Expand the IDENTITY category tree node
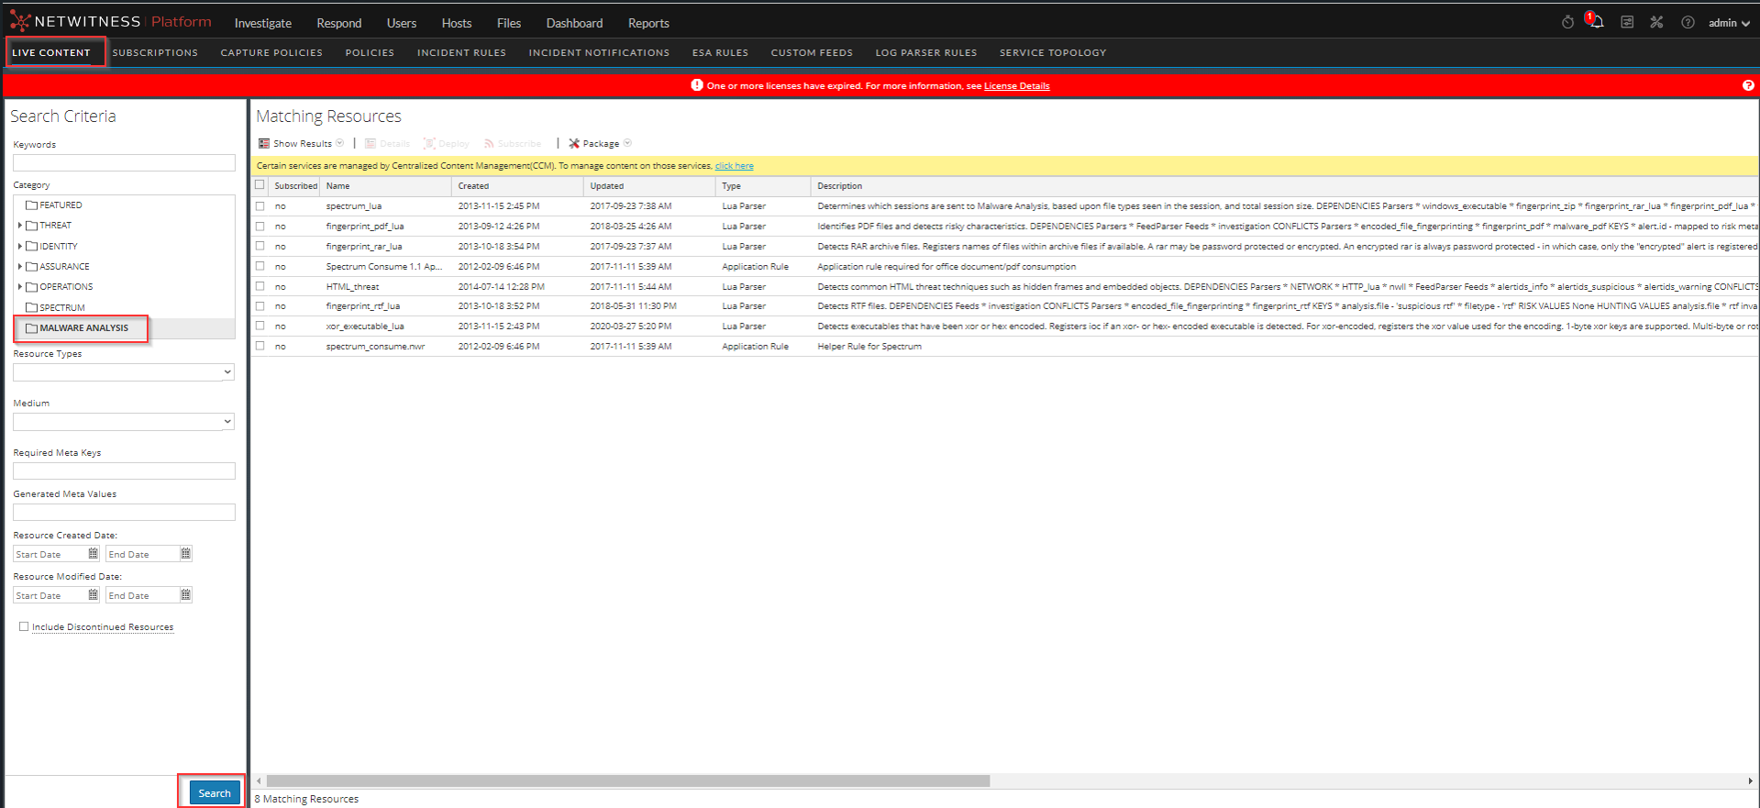1760x808 pixels. (x=19, y=246)
